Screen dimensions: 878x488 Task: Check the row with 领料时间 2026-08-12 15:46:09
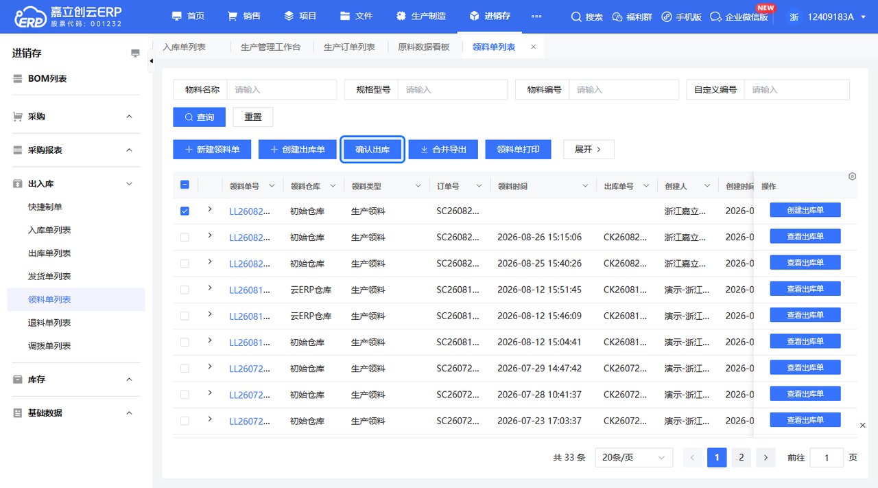pyautogui.click(x=185, y=316)
